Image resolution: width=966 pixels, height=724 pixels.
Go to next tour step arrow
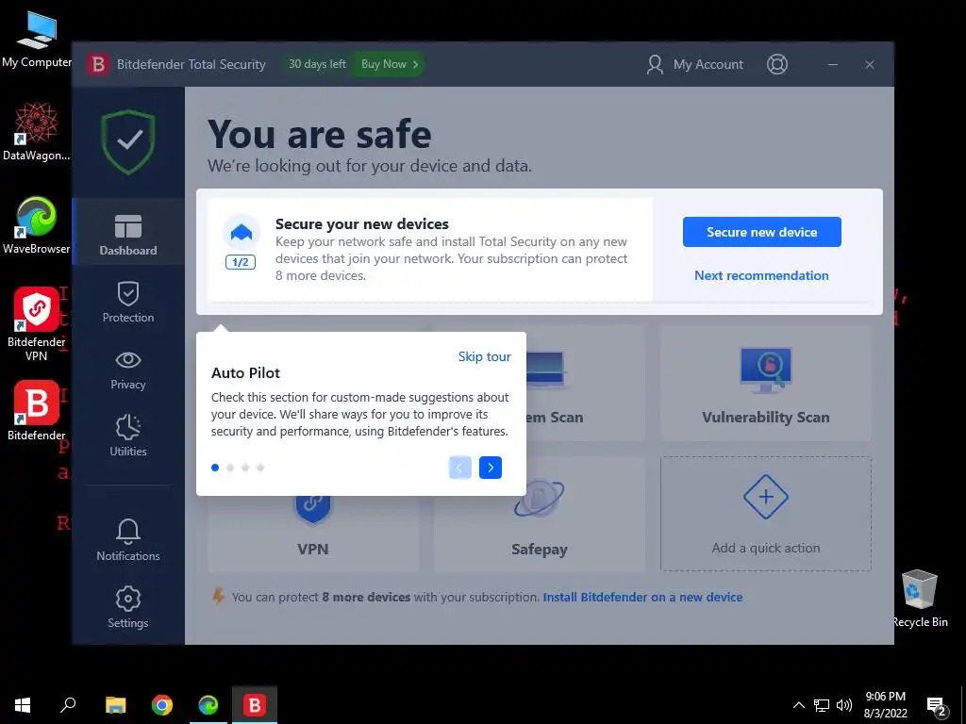(491, 468)
